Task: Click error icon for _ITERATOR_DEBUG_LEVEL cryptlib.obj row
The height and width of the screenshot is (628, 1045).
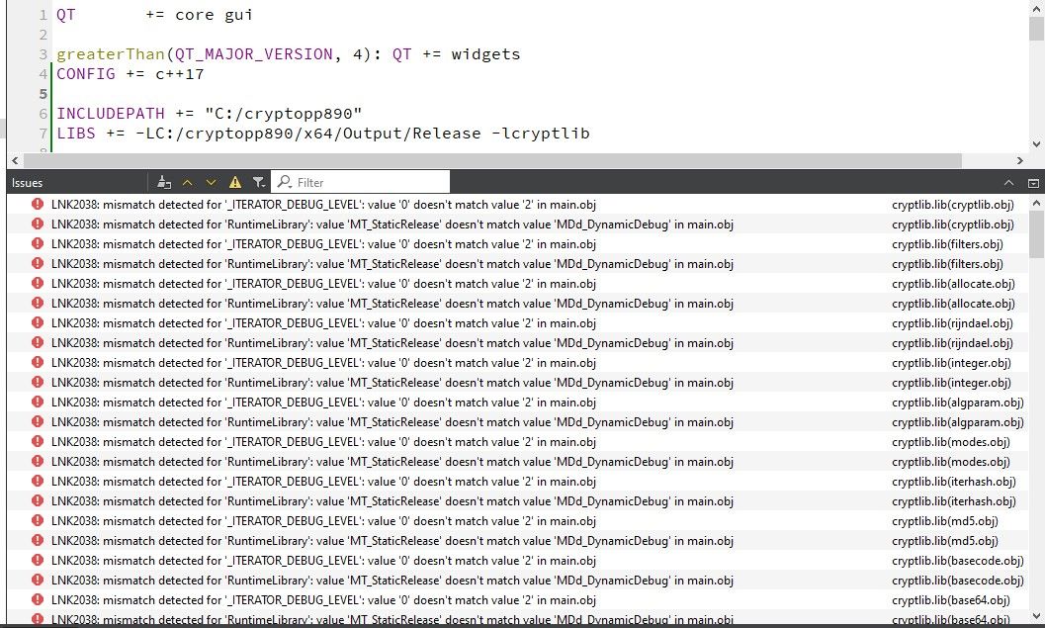Action: pyautogui.click(x=38, y=204)
